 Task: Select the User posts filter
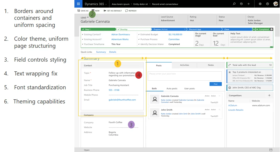pyautogui.click(x=190, y=88)
